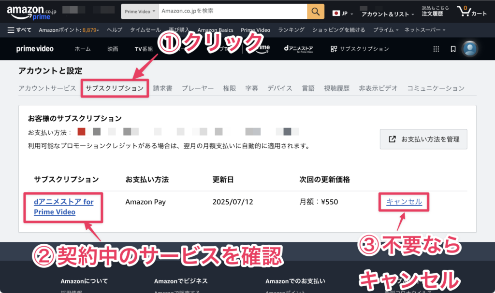Viewport: 495px width, 293px height.
Task: Click ショッピングを続ける link
Action: pyautogui.click(x=339, y=30)
